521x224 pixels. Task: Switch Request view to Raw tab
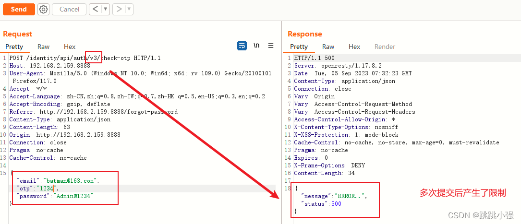[x=44, y=47]
